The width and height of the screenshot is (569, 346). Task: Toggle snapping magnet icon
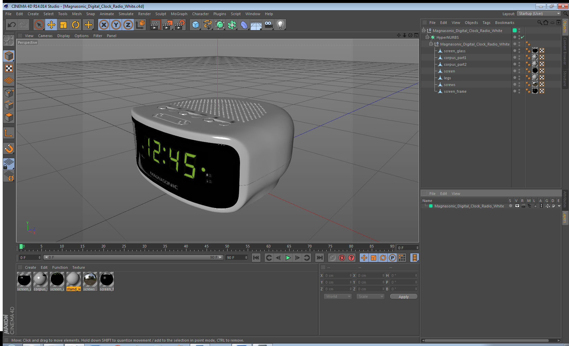[9, 148]
